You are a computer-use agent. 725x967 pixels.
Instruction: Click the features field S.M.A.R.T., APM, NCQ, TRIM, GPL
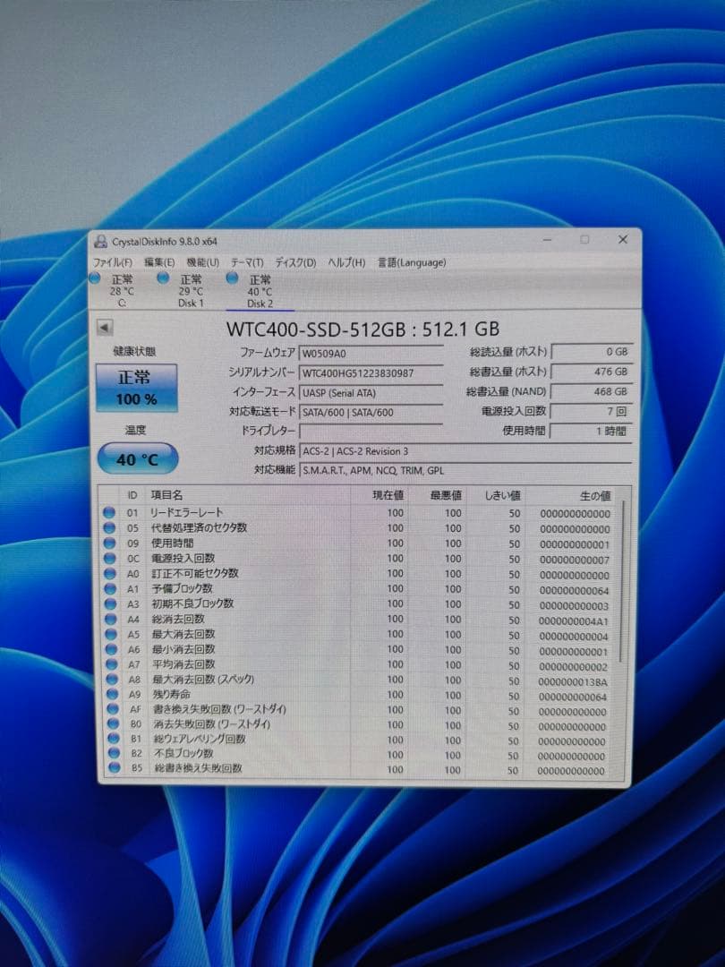coord(465,471)
